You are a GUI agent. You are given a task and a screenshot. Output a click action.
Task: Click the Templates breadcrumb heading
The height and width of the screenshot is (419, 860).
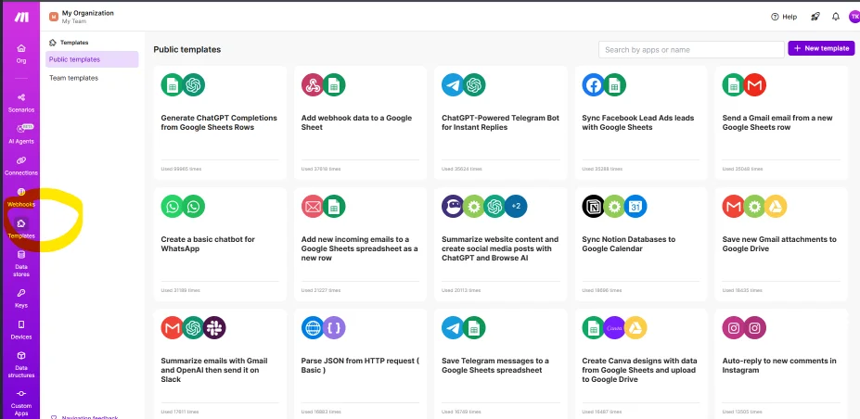tap(69, 42)
